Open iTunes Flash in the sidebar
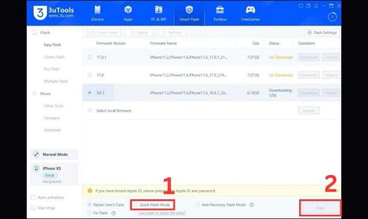Screen dimensions: 368x219 pyautogui.click(x=54, y=57)
